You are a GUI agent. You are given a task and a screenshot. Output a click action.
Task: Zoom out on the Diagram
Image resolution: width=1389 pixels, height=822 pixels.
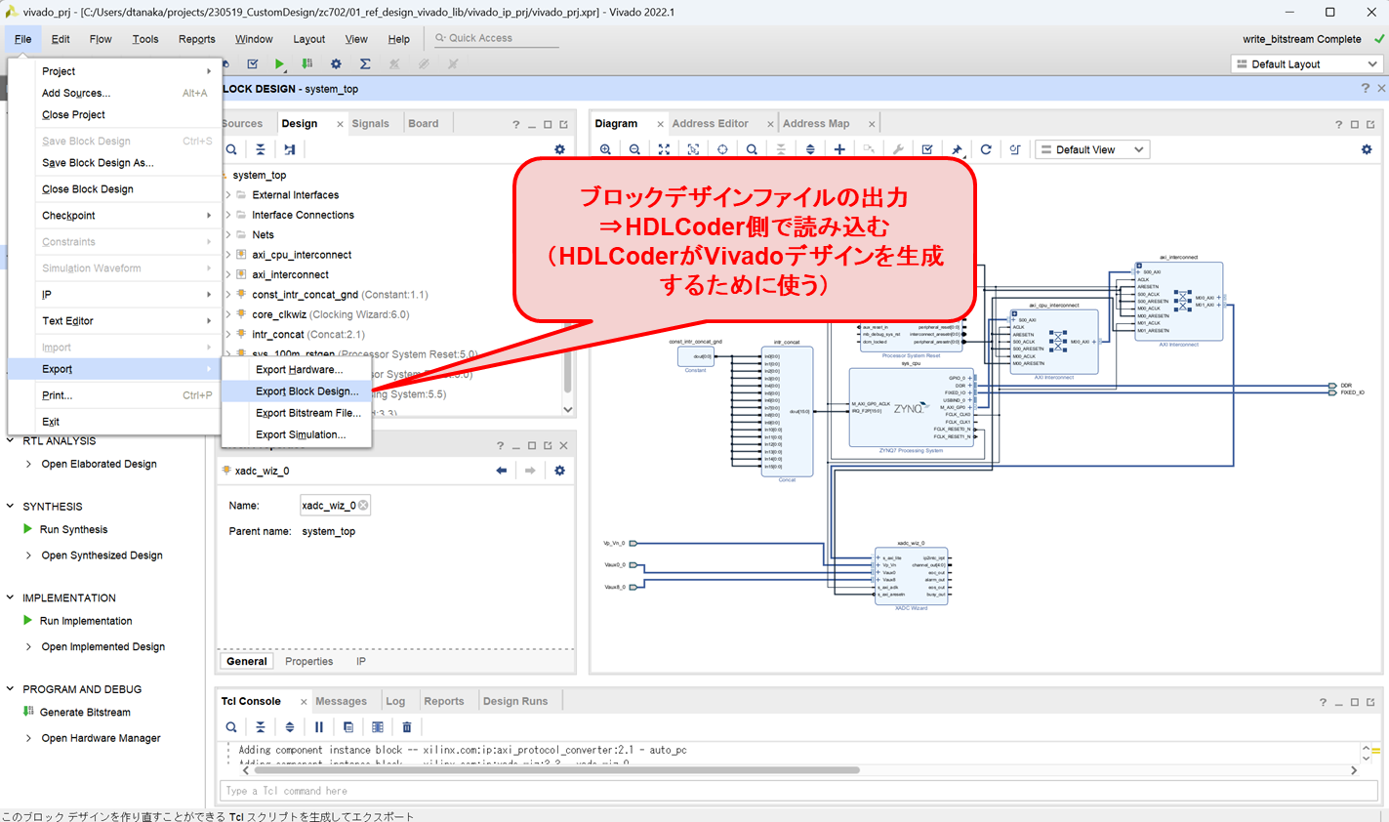point(634,149)
